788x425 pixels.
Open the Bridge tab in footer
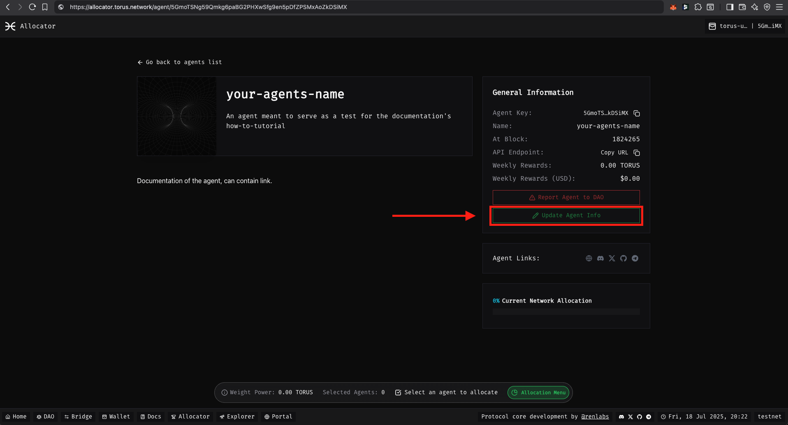tap(78, 416)
